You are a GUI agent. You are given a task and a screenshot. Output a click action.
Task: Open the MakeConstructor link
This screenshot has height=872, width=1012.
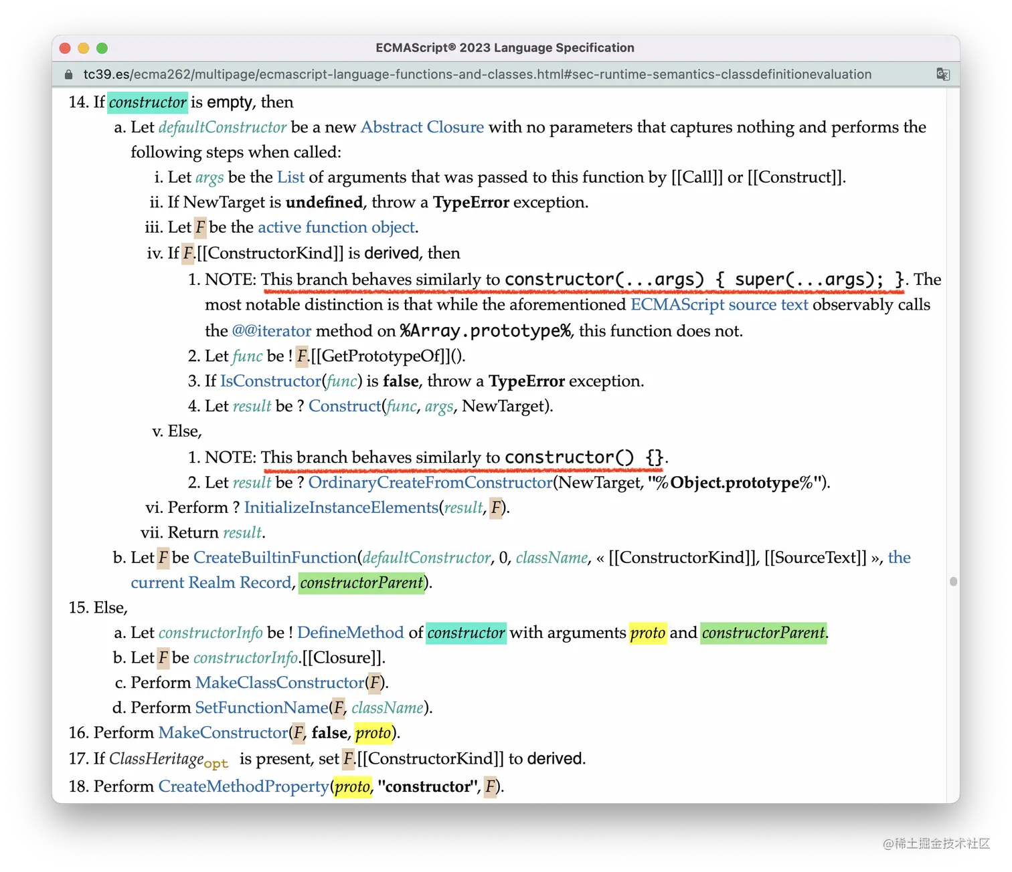pos(223,733)
